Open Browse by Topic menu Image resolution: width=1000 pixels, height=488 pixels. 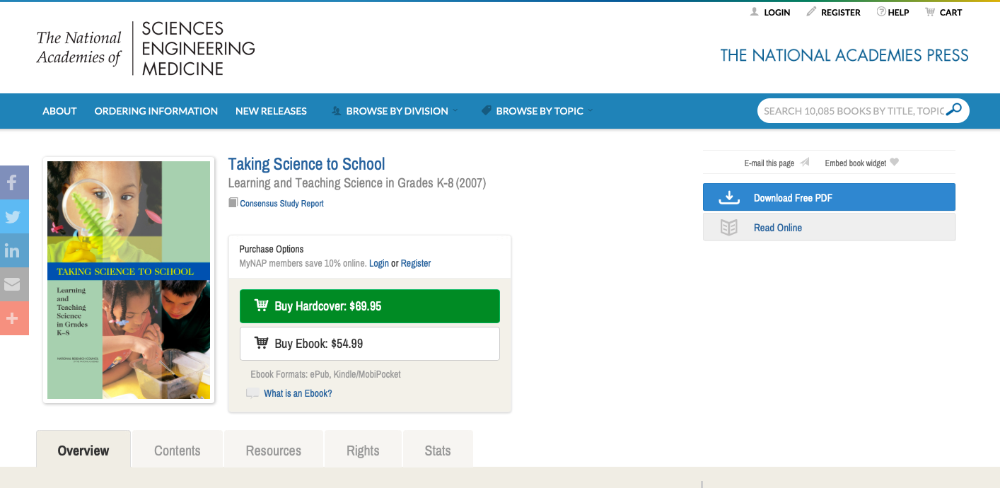point(540,111)
